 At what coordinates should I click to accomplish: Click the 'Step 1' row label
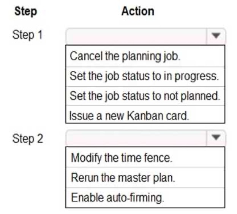27,35
